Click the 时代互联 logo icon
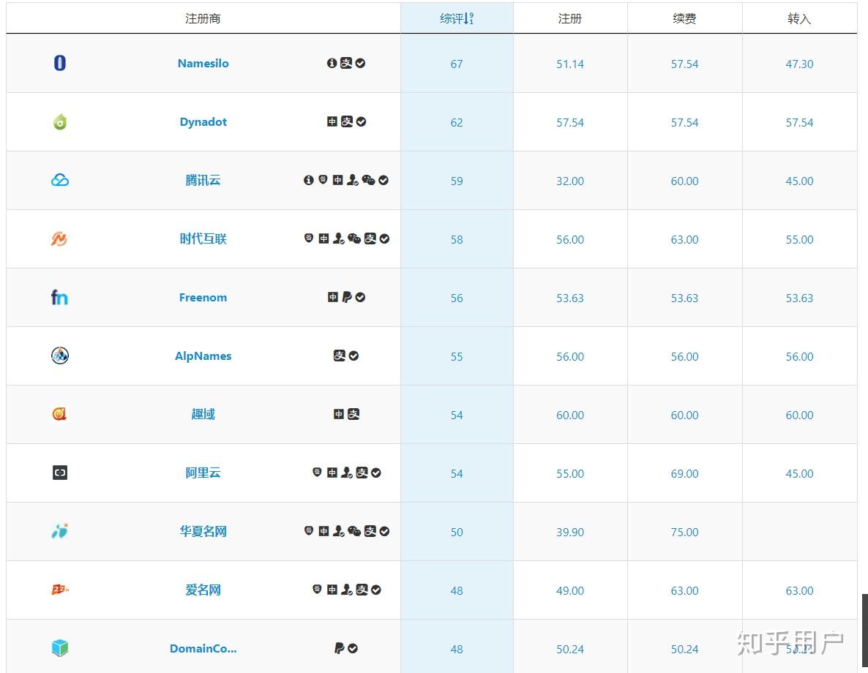Screen dimensions: 868x673 pos(59,238)
